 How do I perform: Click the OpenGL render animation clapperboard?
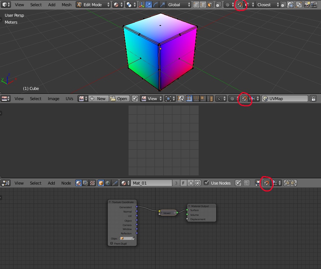314,5
